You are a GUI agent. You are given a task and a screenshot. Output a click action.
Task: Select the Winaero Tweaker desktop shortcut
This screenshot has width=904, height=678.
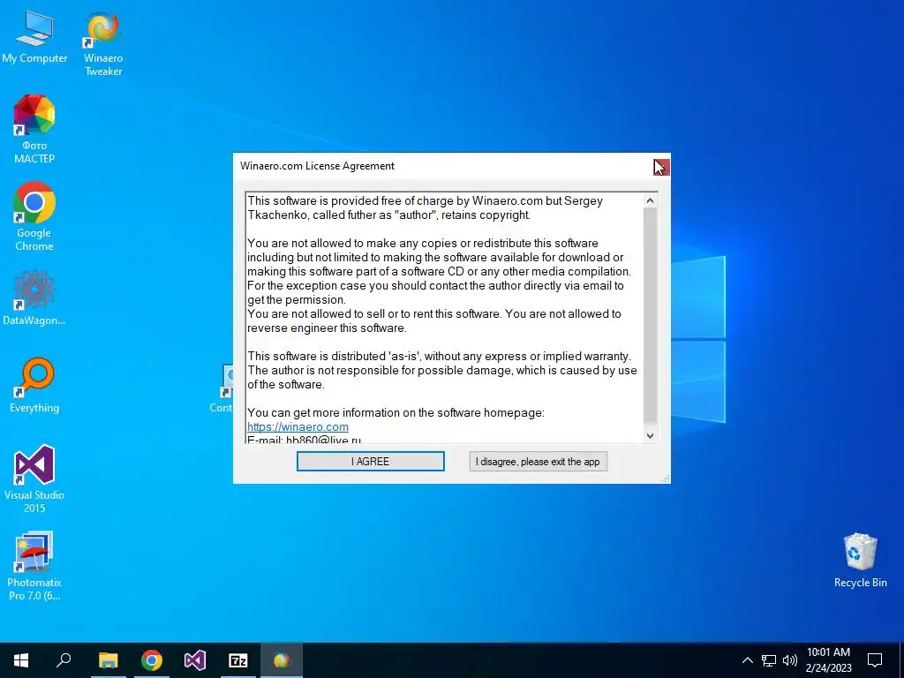tap(103, 43)
